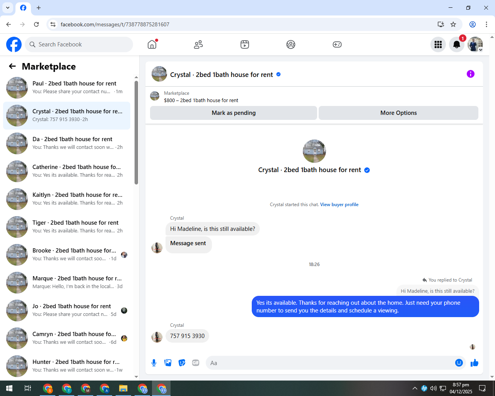
Task: Open the Tiger conversation
Action: click(x=67, y=227)
